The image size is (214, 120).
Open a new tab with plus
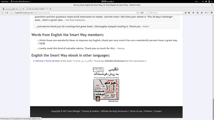(x=51, y=9)
